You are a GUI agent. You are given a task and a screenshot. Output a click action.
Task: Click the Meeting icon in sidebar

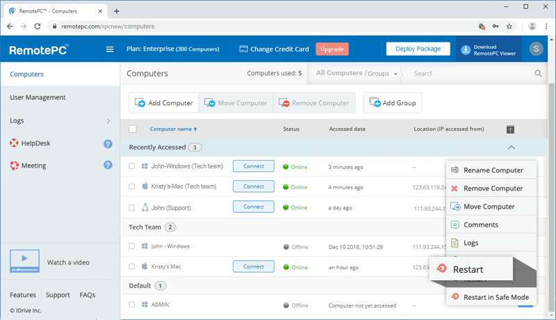click(x=14, y=166)
